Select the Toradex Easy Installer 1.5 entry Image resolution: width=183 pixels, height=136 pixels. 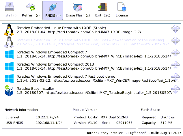click(x=87, y=90)
